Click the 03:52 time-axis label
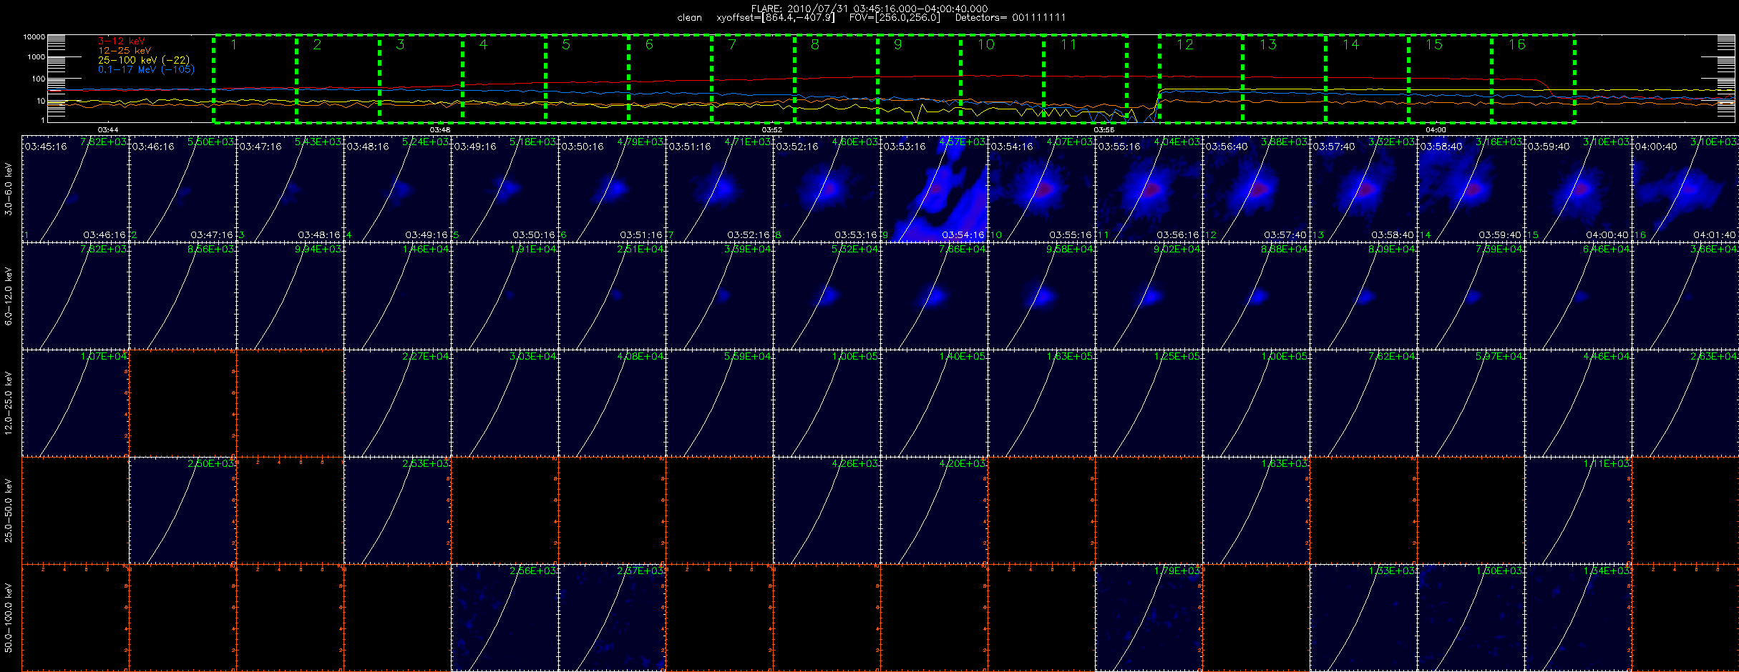Viewport: 1739px width, 672px height. [771, 130]
